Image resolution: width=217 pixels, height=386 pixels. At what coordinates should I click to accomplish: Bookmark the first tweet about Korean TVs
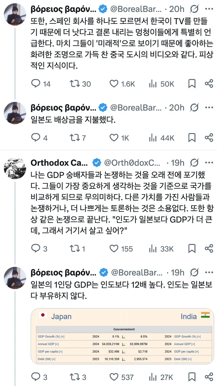pyautogui.click(x=192, y=83)
